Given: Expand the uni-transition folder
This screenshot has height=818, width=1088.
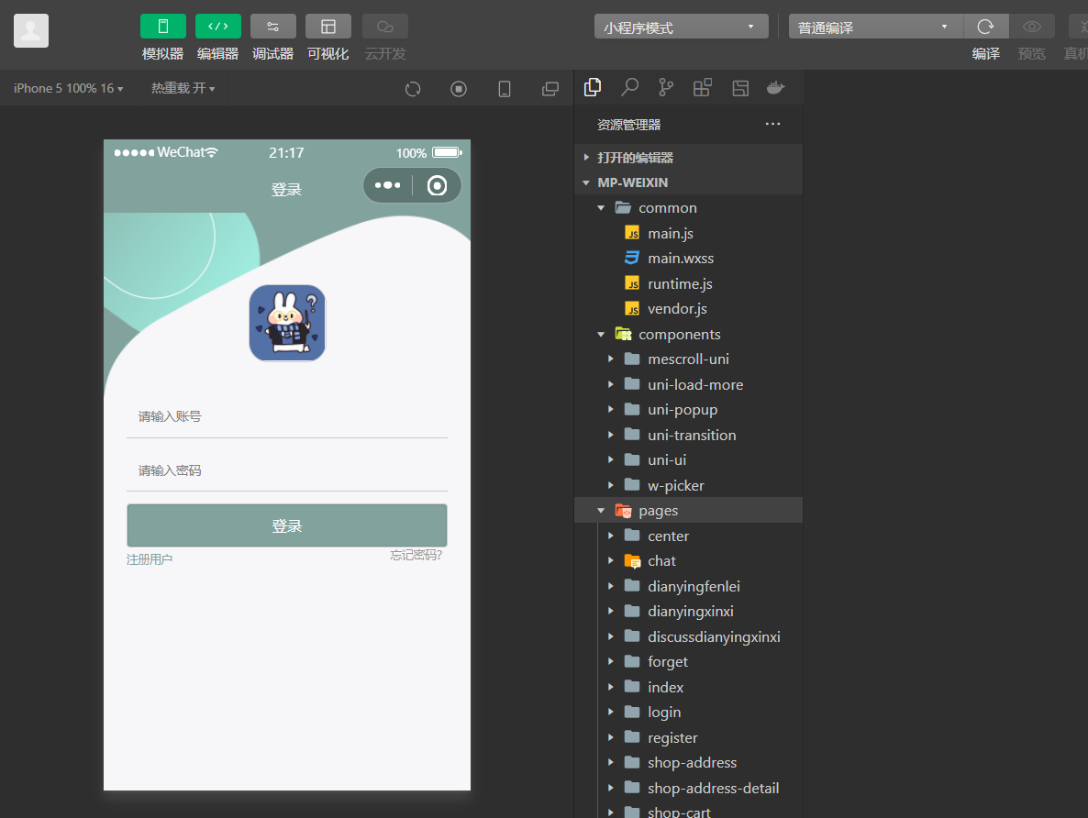Looking at the screenshot, I should (x=688, y=435).
